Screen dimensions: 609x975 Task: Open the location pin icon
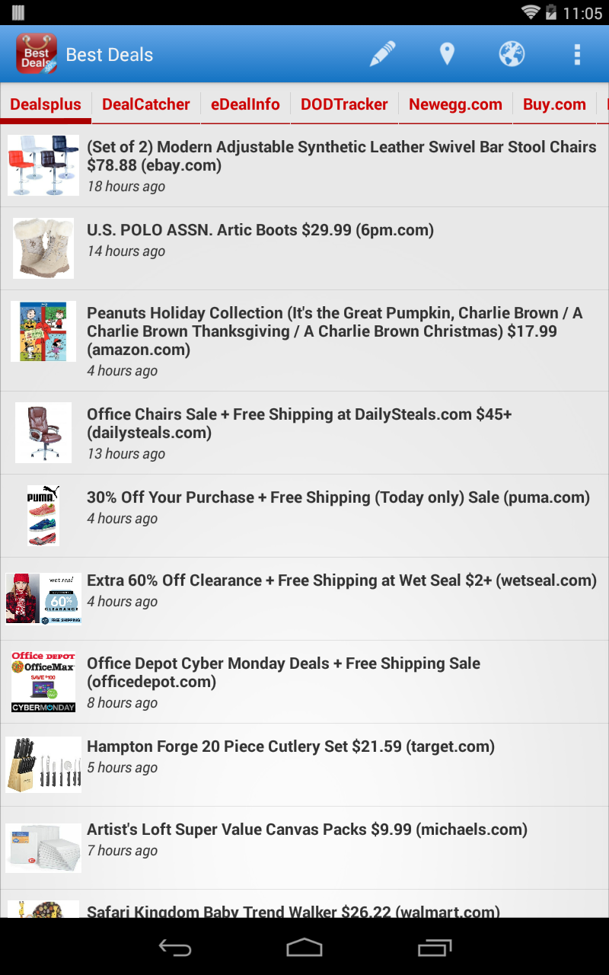(x=447, y=54)
